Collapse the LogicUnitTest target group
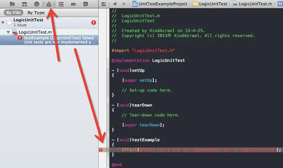 coord(3,23)
